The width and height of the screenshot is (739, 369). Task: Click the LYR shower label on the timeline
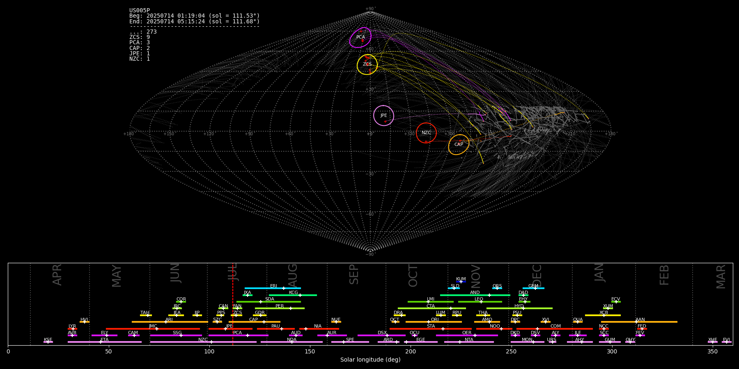click(x=72, y=326)
